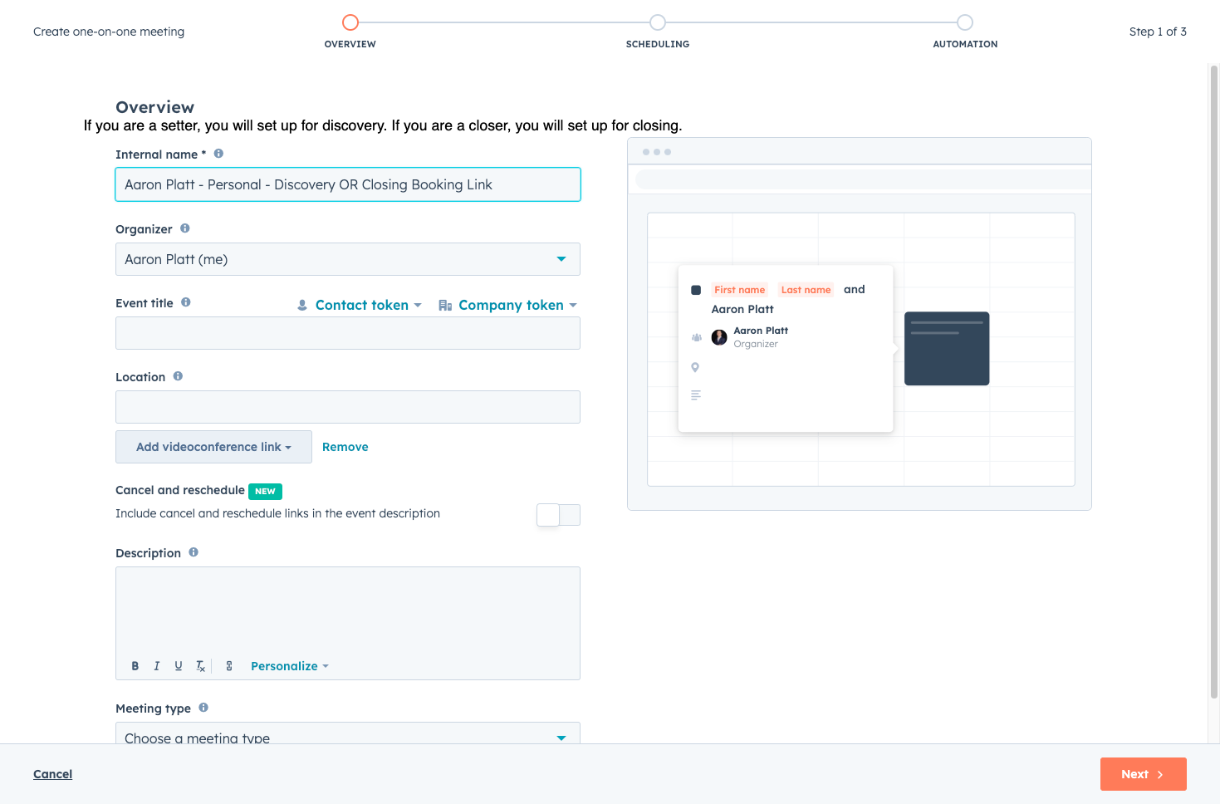
Task: Click the Meeting type info icon
Action: coord(203,708)
